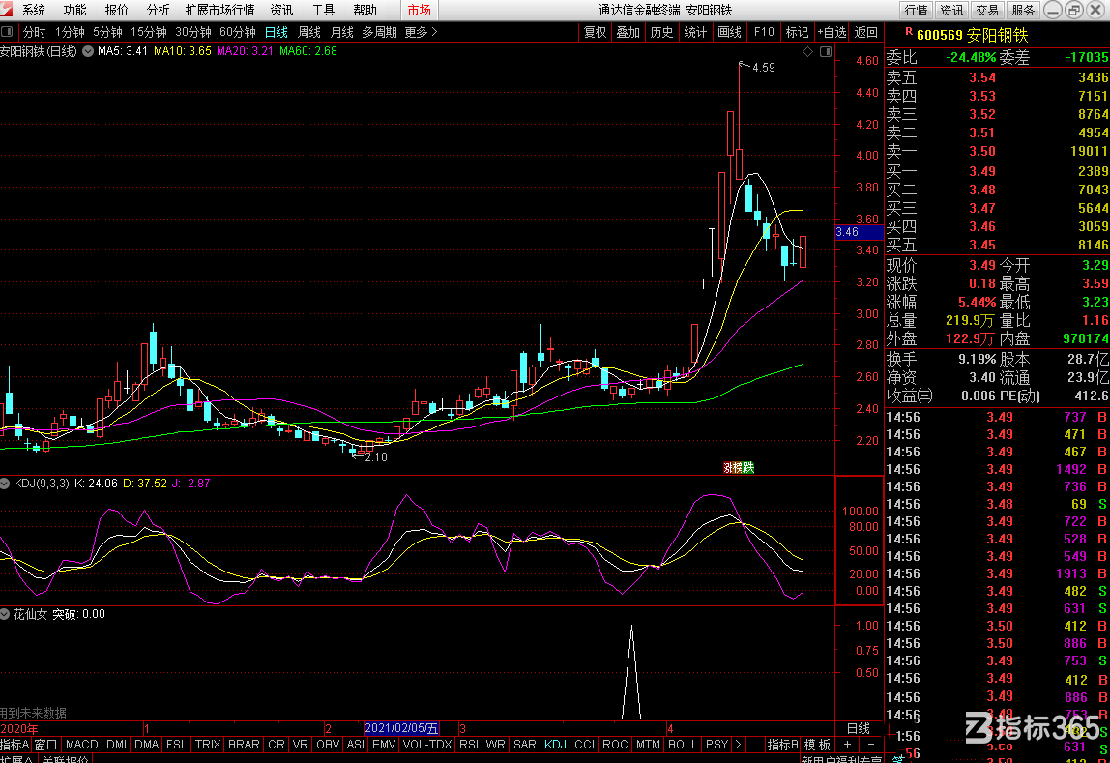1110x763 pixels.
Task: Click the 标记 mark button
Action: pos(797,32)
